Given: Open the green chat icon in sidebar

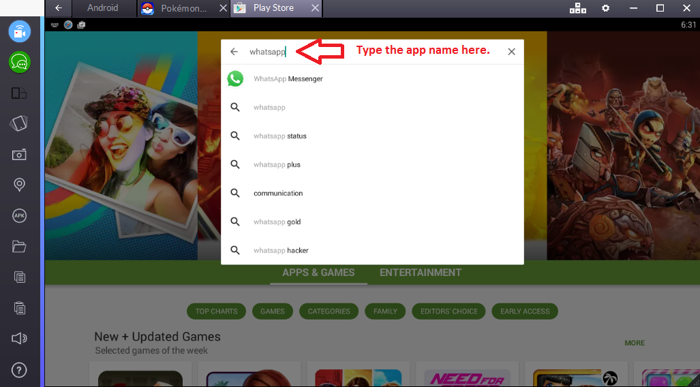Looking at the screenshot, I should 19,63.
